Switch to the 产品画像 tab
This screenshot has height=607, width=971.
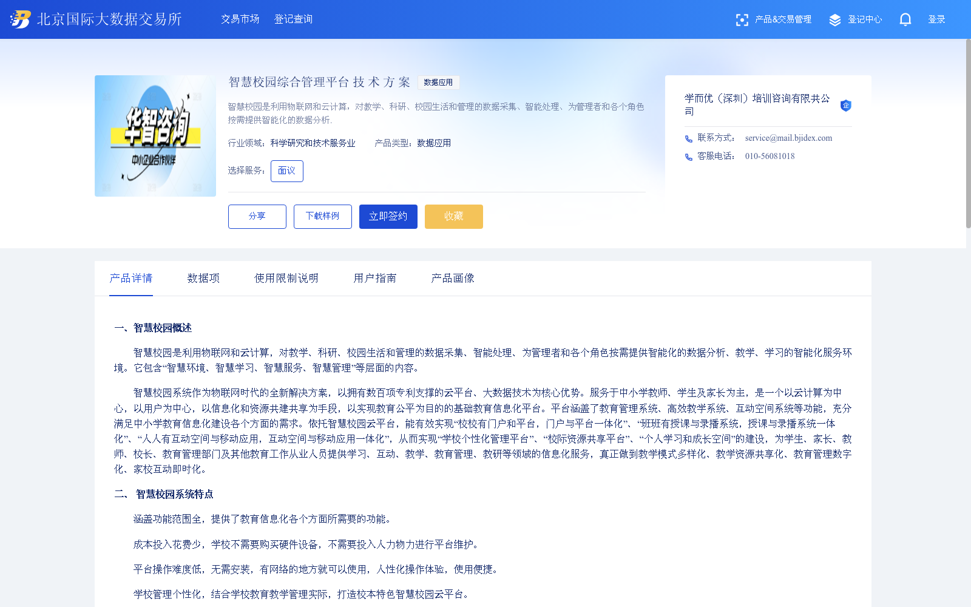tap(453, 278)
